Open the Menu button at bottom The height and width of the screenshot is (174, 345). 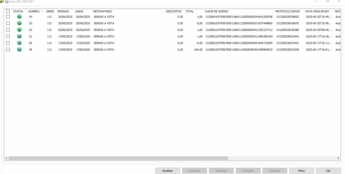click(301, 171)
